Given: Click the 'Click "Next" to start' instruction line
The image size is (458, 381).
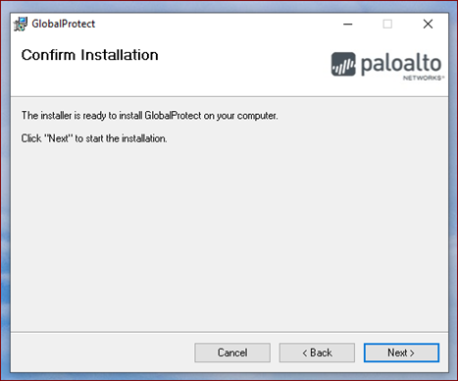Looking at the screenshot, I should [94, 138].
